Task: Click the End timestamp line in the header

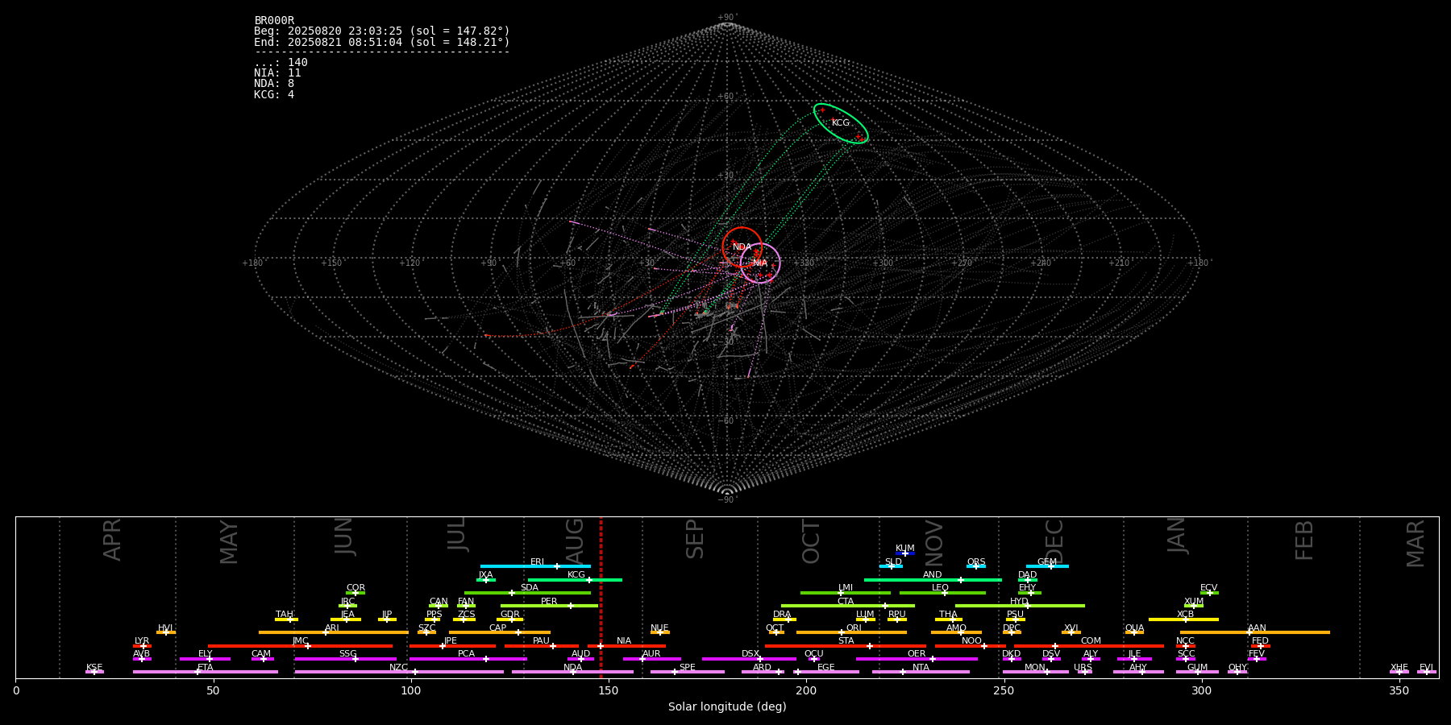Action: pos(382,42)
